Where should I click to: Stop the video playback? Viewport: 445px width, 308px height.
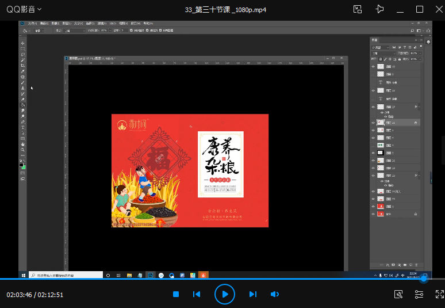pyautogui.click(x=177, y=294)
